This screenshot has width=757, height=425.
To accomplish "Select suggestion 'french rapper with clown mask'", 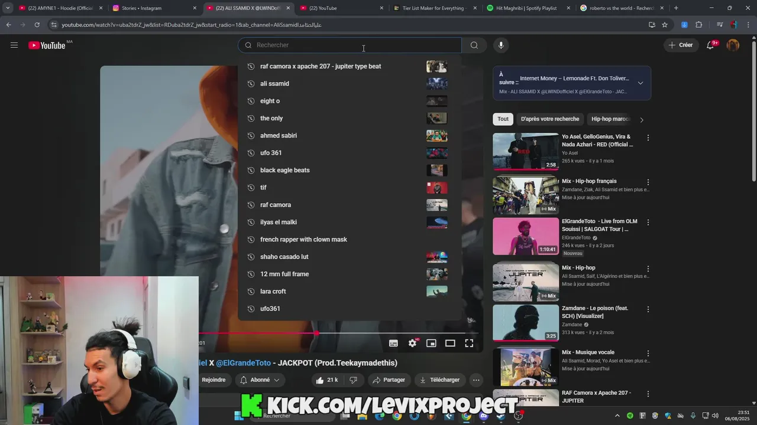I will [x=350, y=239].
